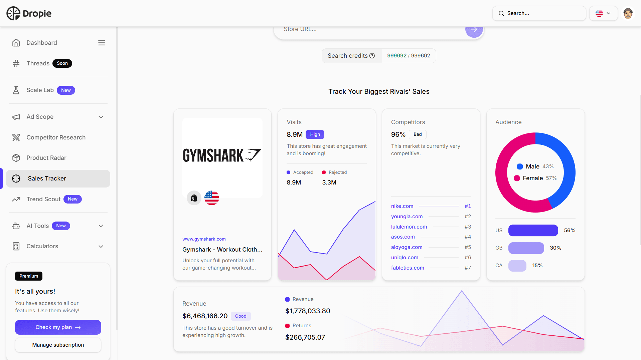Screen dimensions: 641x360
Task: Click the Scale Lab flask icon
Action: [x=16, y=90]
